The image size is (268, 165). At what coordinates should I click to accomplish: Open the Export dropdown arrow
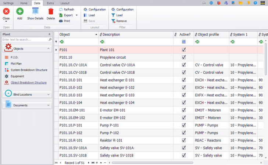tap(76, 15)
